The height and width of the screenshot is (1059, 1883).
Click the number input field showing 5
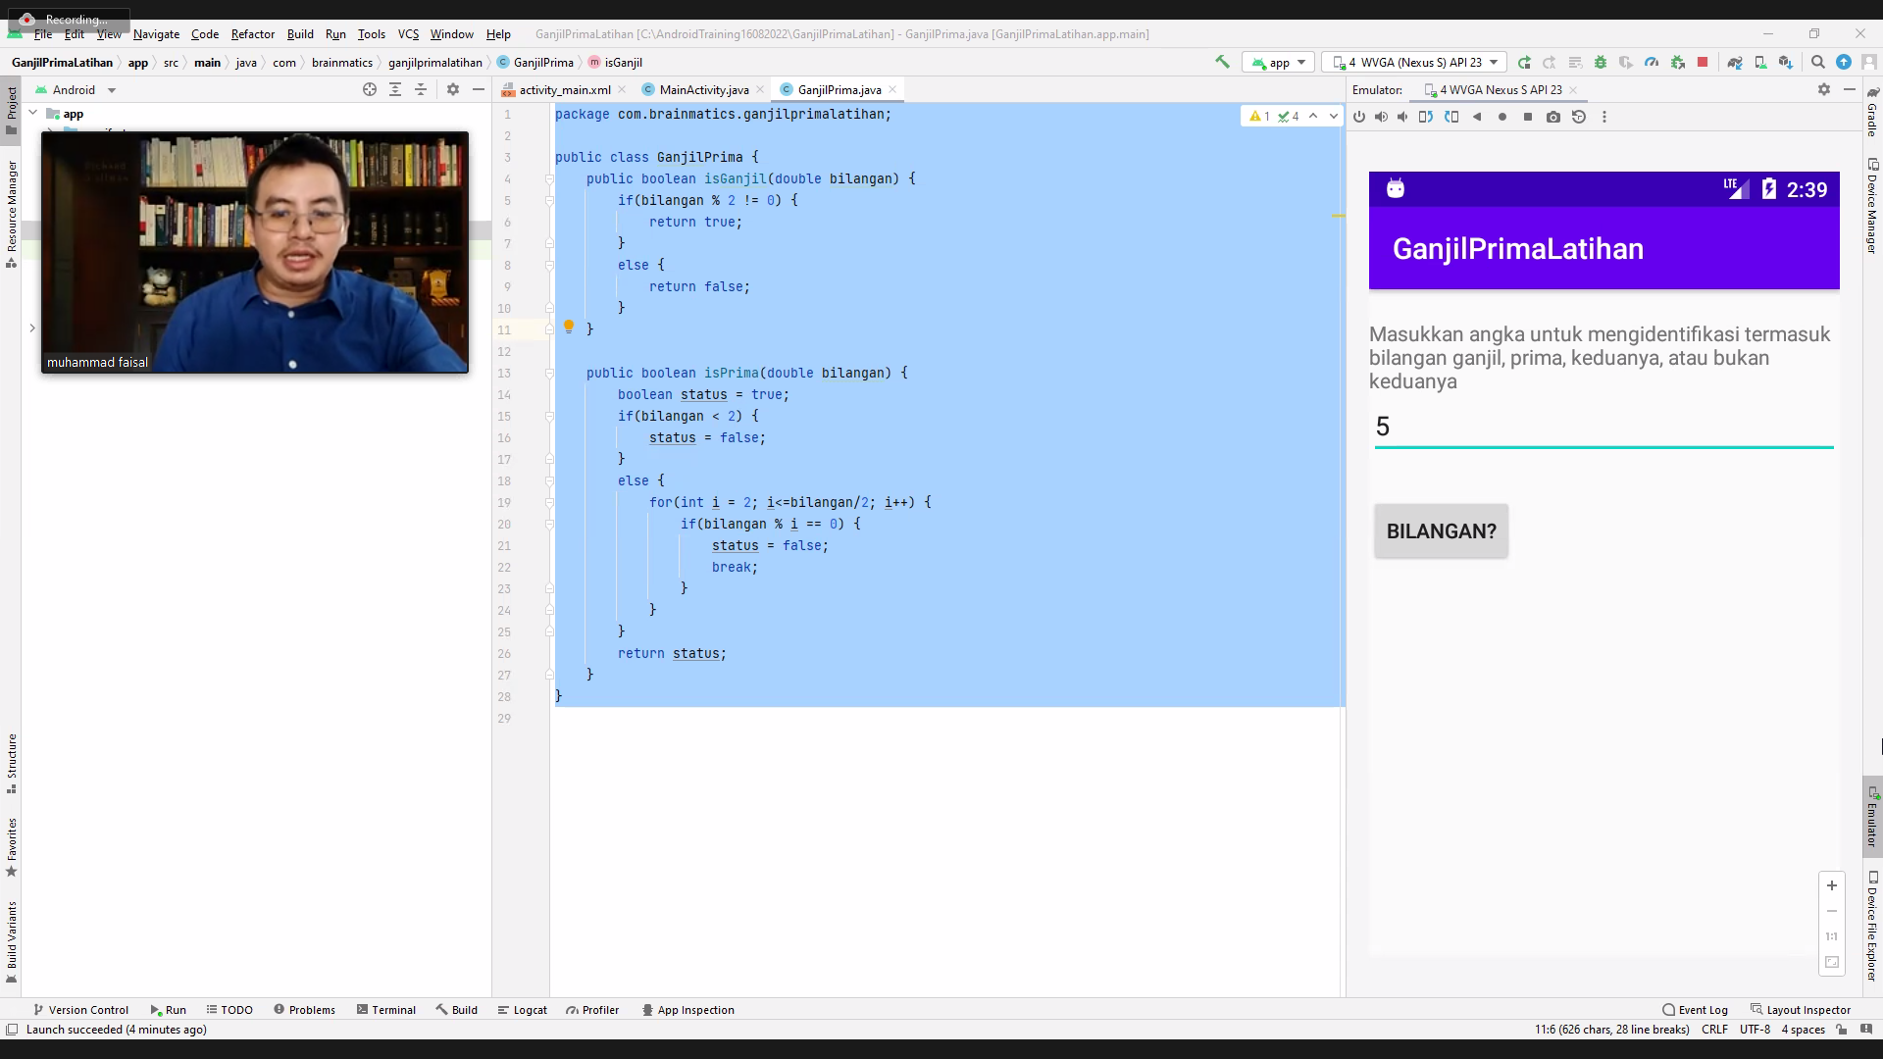point(1603,428)
